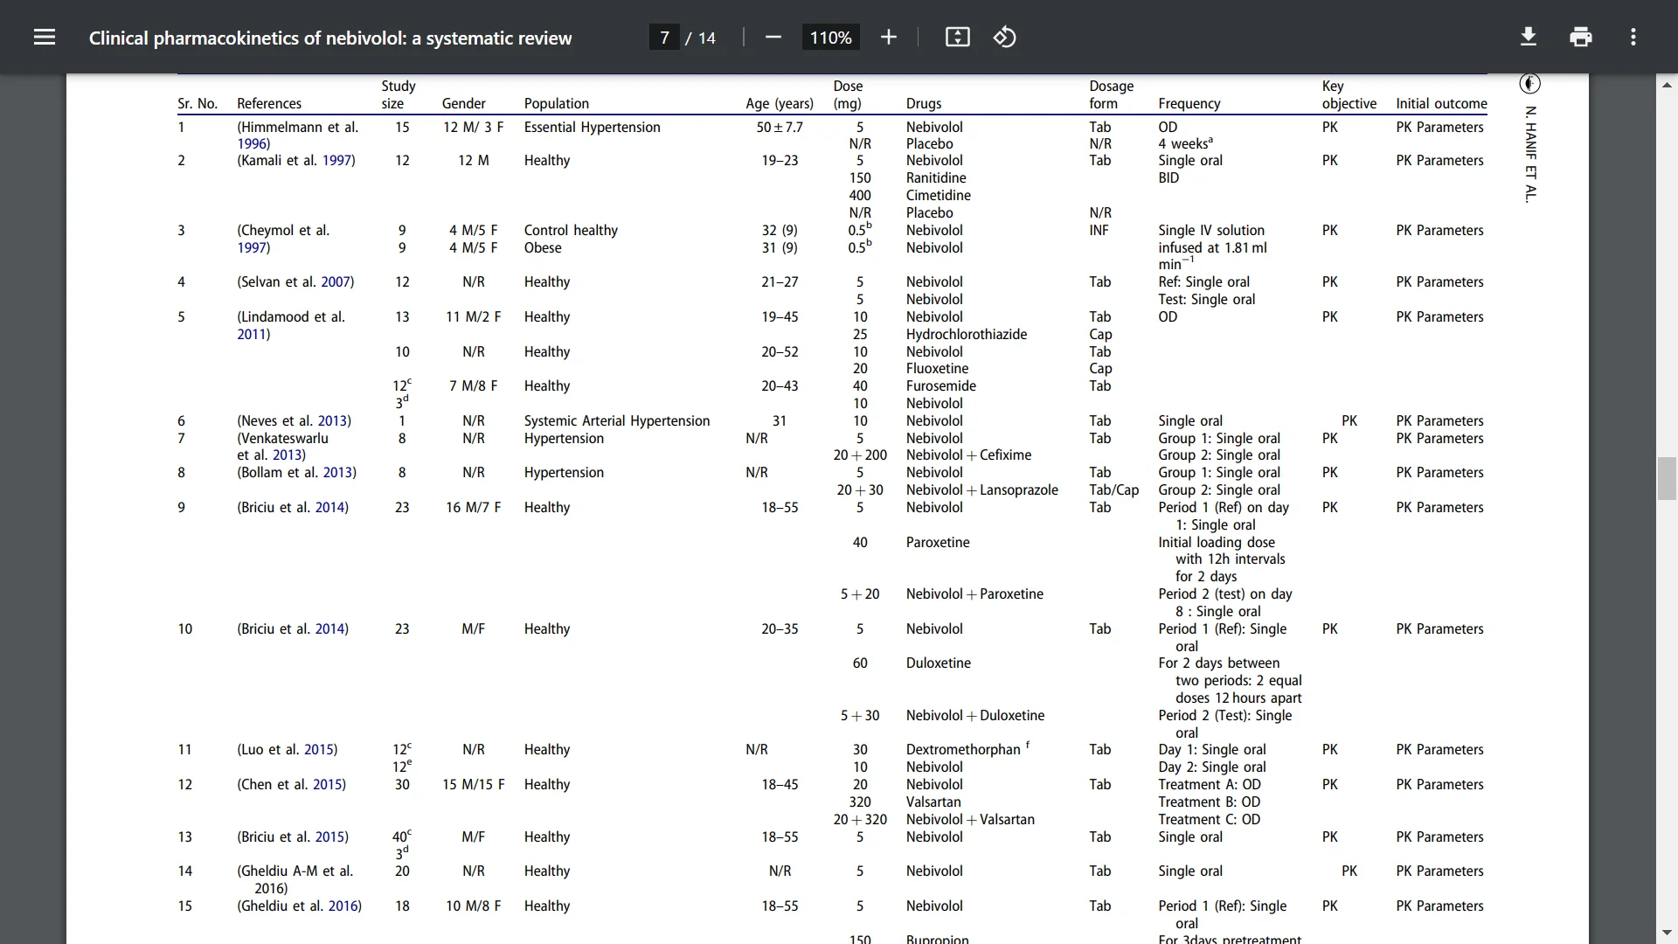1678x944 pixels.
Task: Click the scrollbar up arrow
Action: (1667, 85)
